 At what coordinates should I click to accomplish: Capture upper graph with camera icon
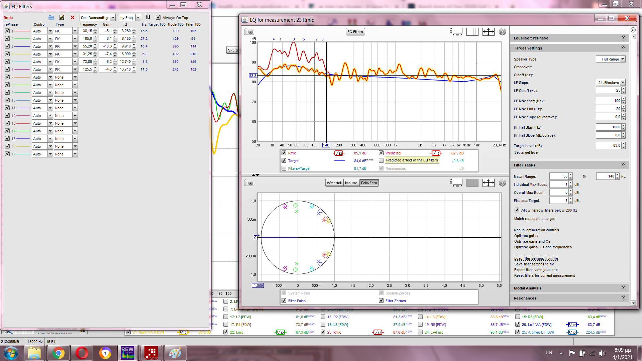pos(249,32)
